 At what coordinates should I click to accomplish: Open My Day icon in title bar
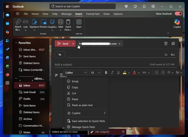pyautogui.click(x=135, y=6)
